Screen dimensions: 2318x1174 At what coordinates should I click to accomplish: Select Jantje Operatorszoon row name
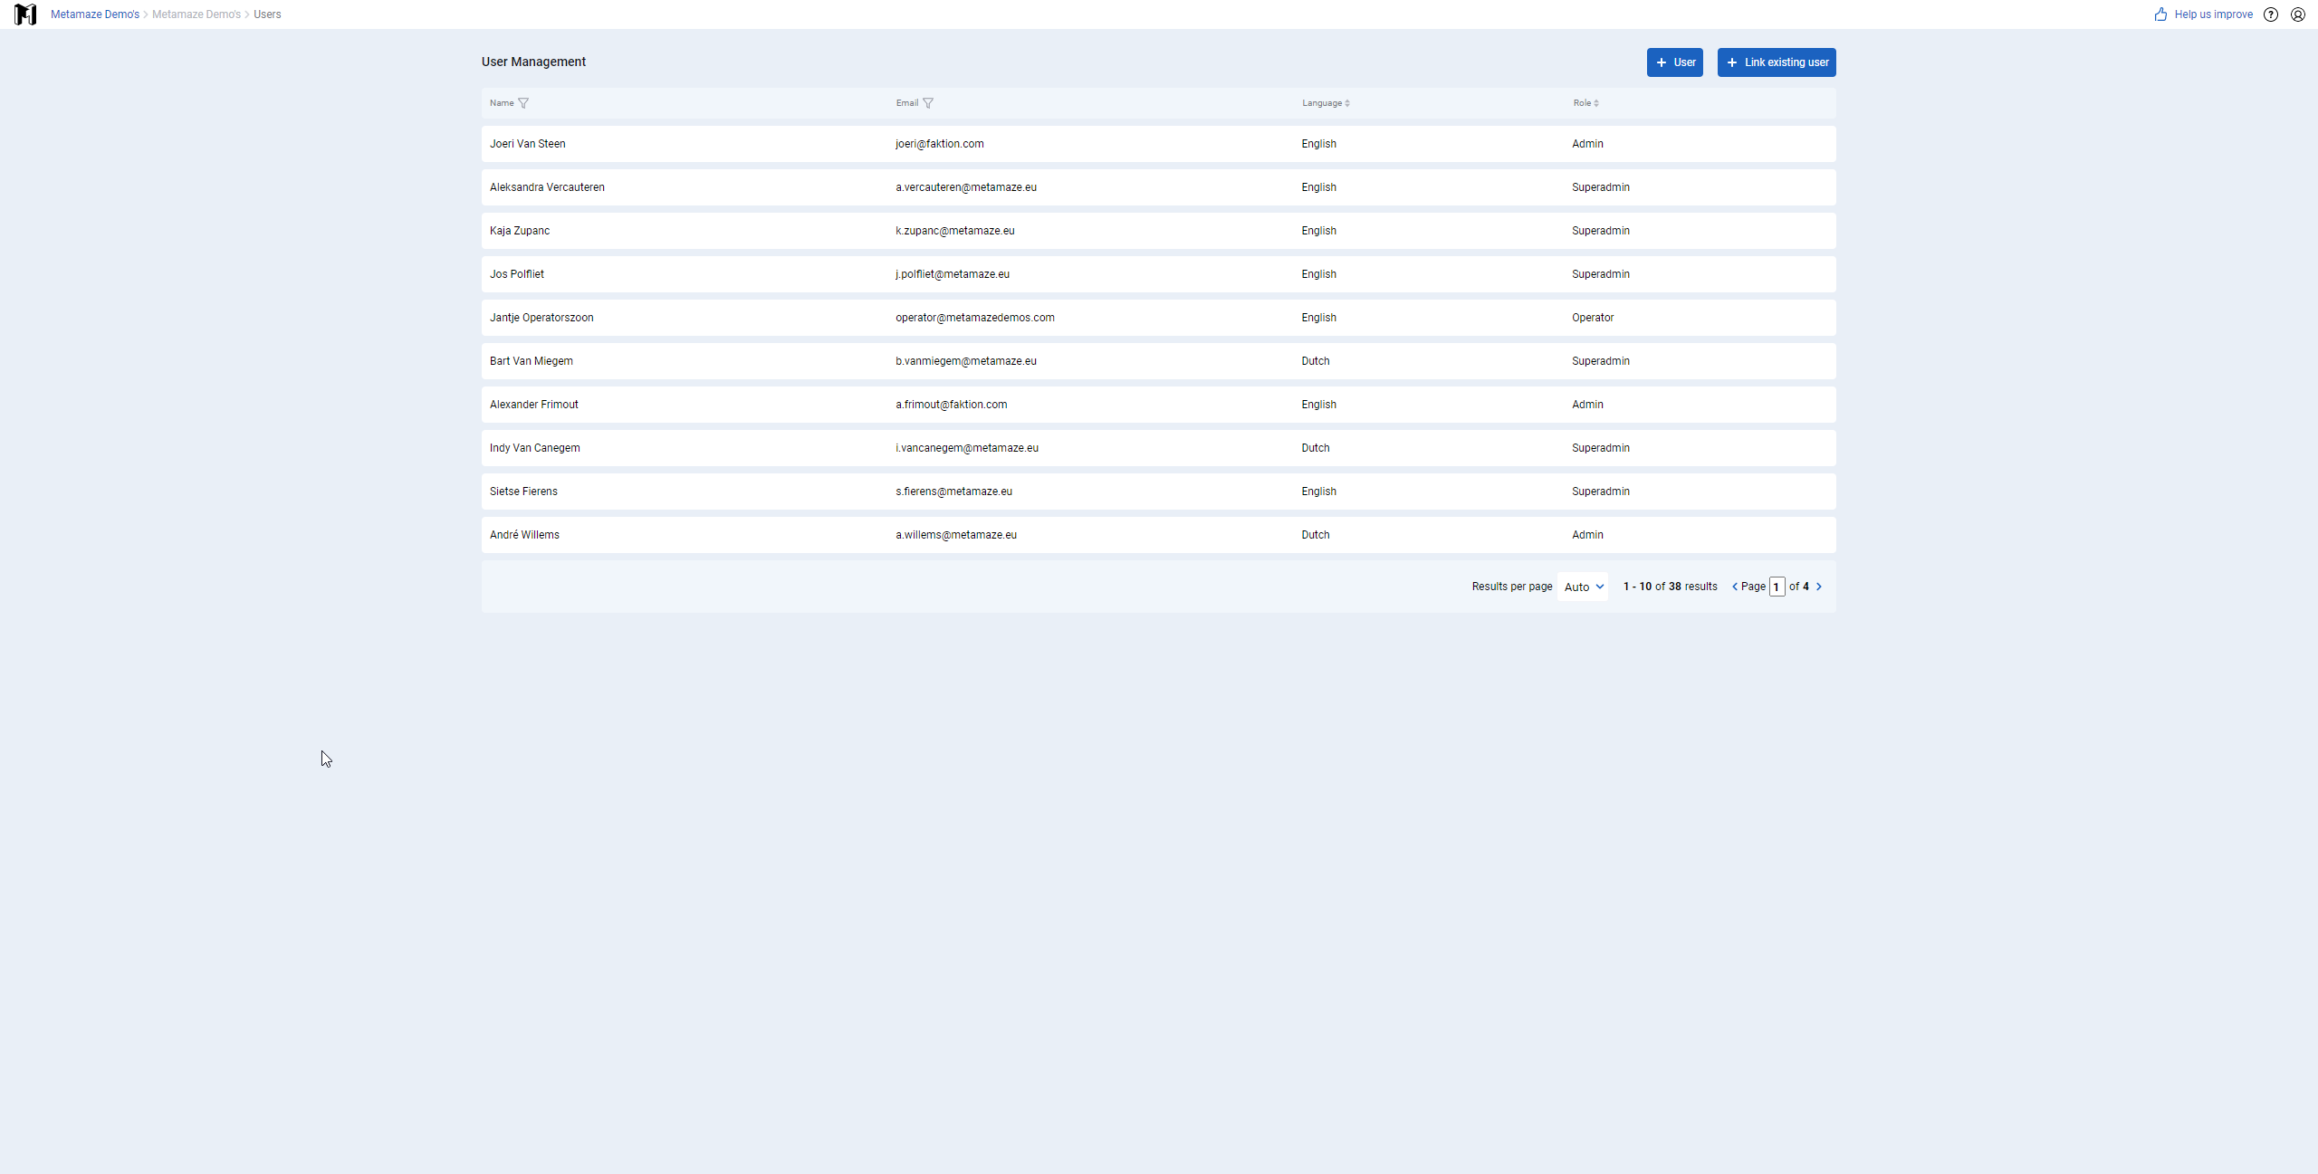click(541, 318)
